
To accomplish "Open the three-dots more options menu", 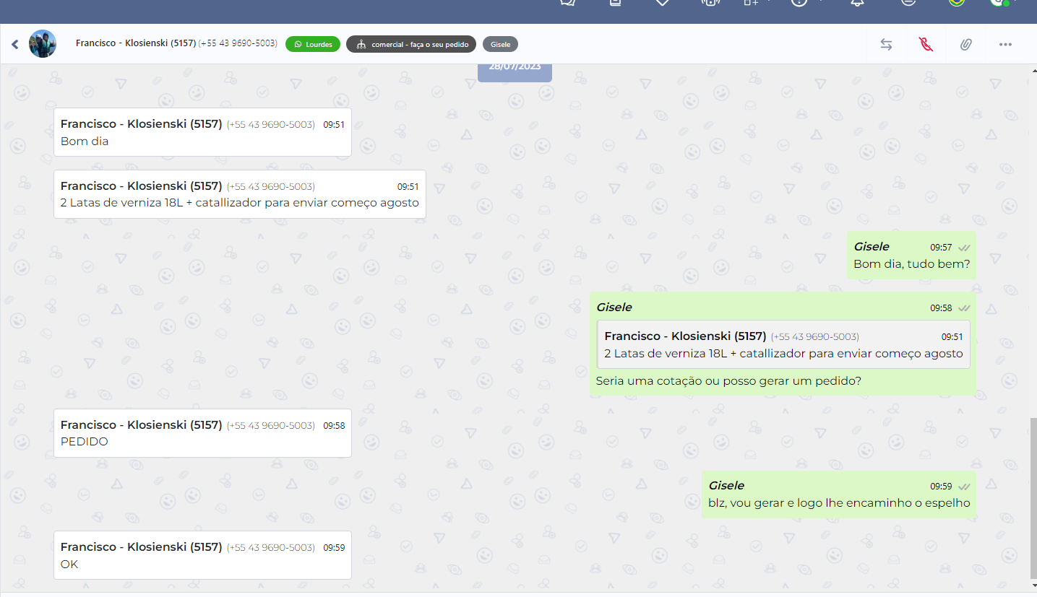I will coord(1005,44).
